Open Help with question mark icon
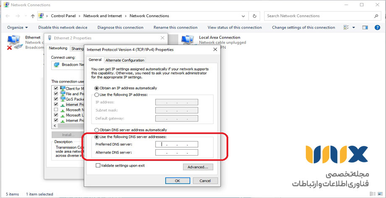This screenshot has width=386, height=198. click(x=377, y=28)
